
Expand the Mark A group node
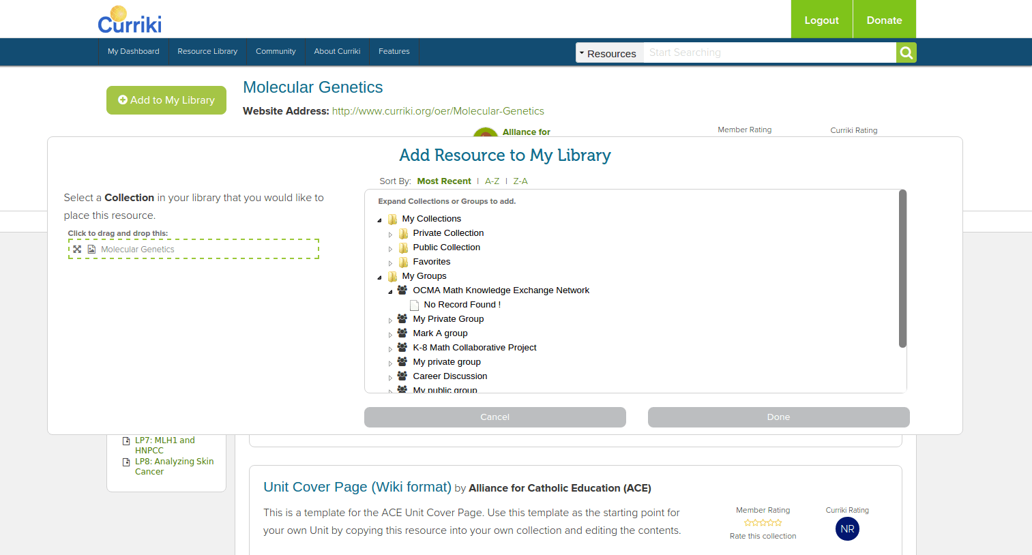coord(391,335)
